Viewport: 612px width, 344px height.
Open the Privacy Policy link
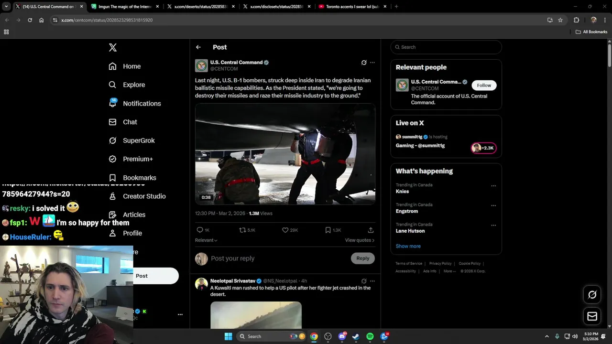[x=440, y=264]
